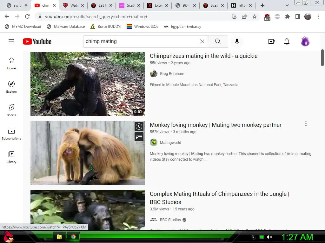Switch to the http tab
This screenshot has width=325, height=243.
242,5
